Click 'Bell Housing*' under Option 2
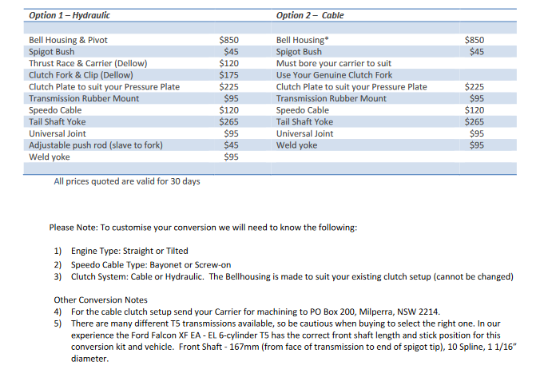 [x=300, y=40]
